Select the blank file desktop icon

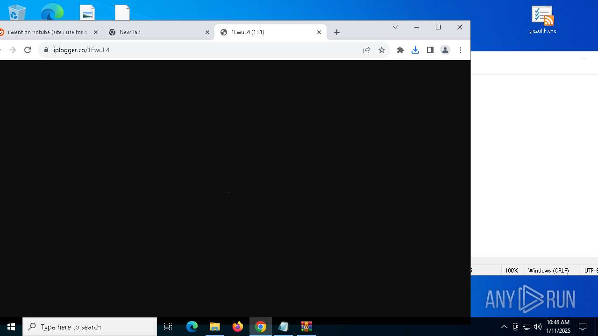point(122,13)
